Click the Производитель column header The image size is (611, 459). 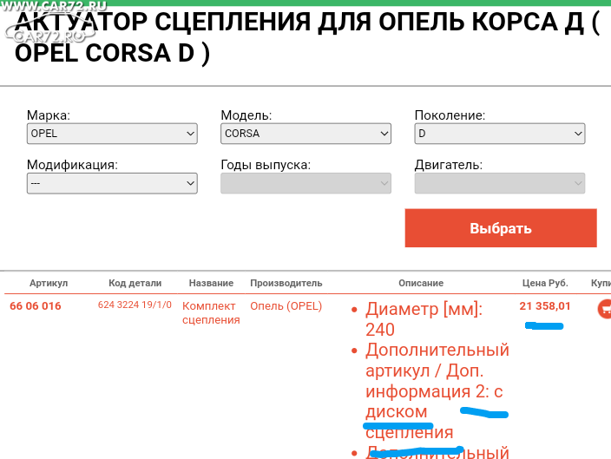click(286, 283)
